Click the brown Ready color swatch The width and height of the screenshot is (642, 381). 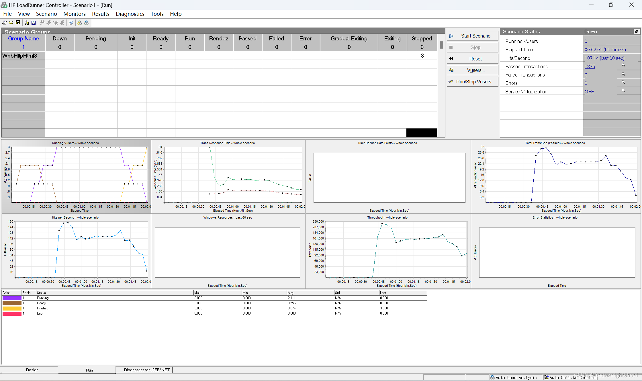pyautogui.click(x=12, y=303)
